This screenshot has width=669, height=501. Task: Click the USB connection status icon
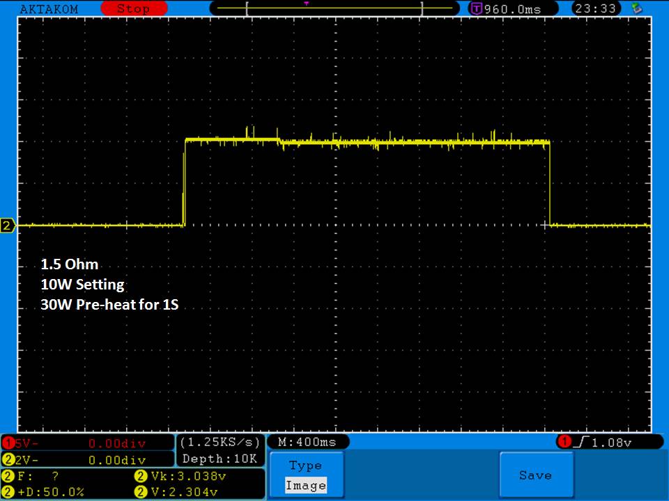pyautogui.click(x=636, y=8)
